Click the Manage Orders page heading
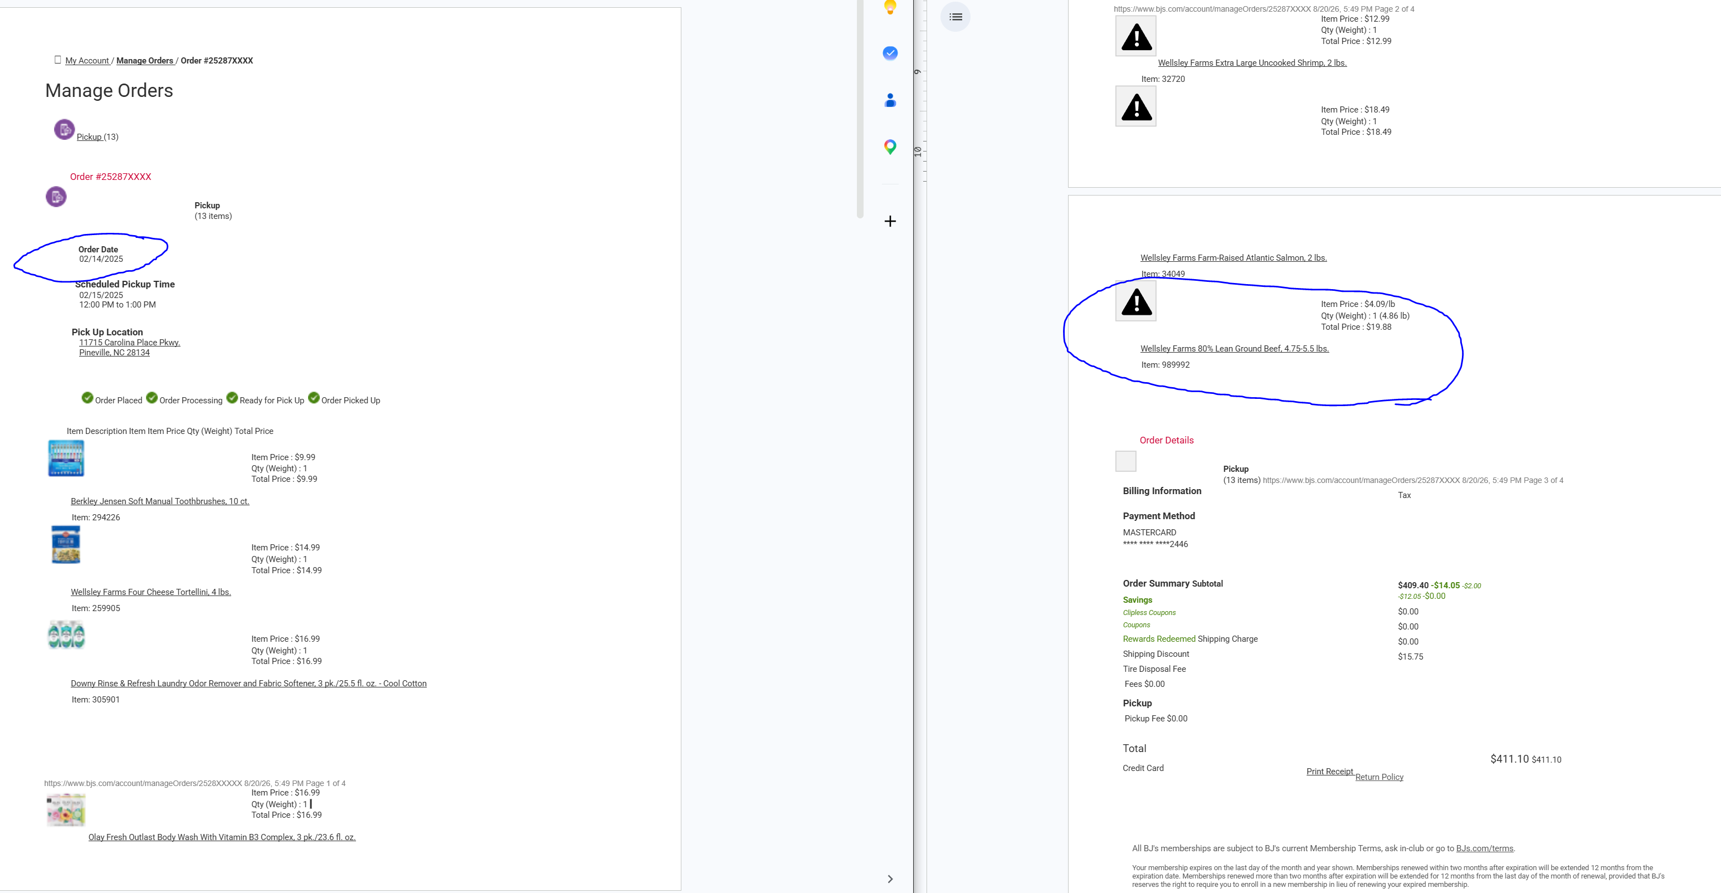Screen dimensions: 1721x893 point(109,91)
